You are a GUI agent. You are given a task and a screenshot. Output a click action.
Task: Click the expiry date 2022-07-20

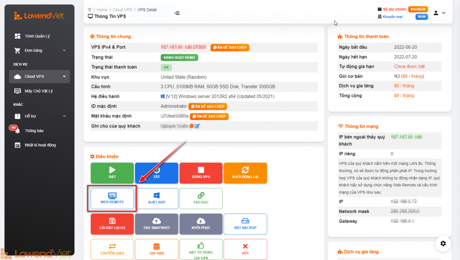[405, 57]
